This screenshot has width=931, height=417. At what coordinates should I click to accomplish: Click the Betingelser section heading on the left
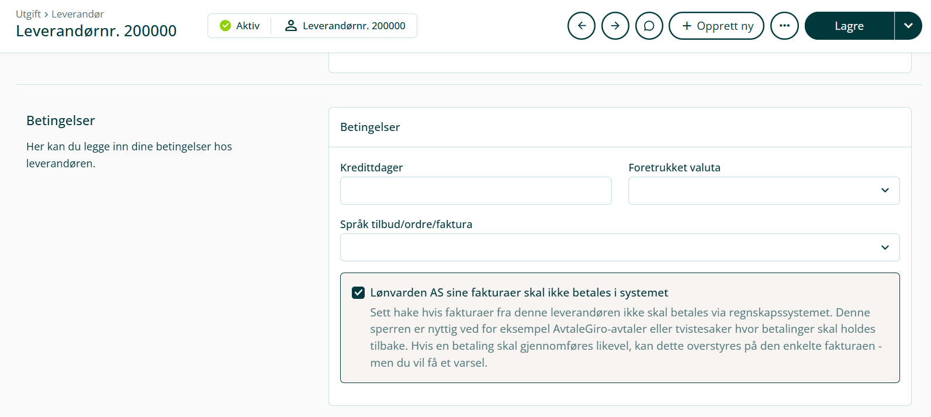pyautogui.click(x=61, y=120)
